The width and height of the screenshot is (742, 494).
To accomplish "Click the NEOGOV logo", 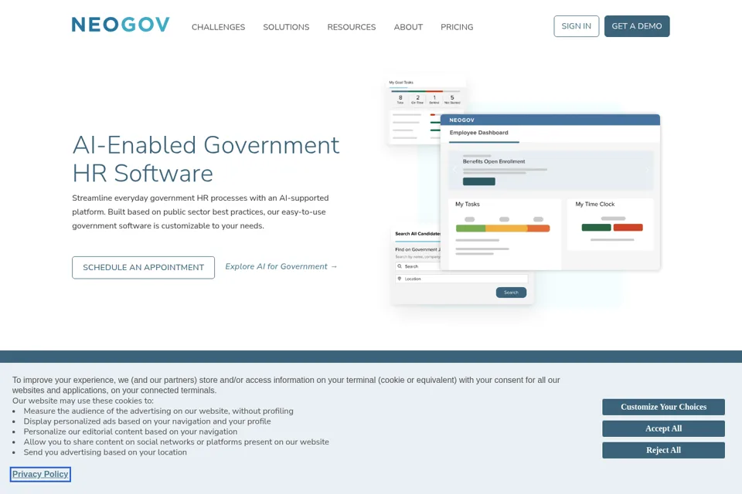I will click(x=121, y=25).
